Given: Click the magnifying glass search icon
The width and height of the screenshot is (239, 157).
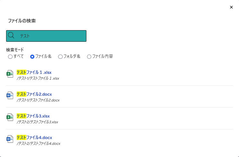Looking at the screenshot, I should pos(11,35).
